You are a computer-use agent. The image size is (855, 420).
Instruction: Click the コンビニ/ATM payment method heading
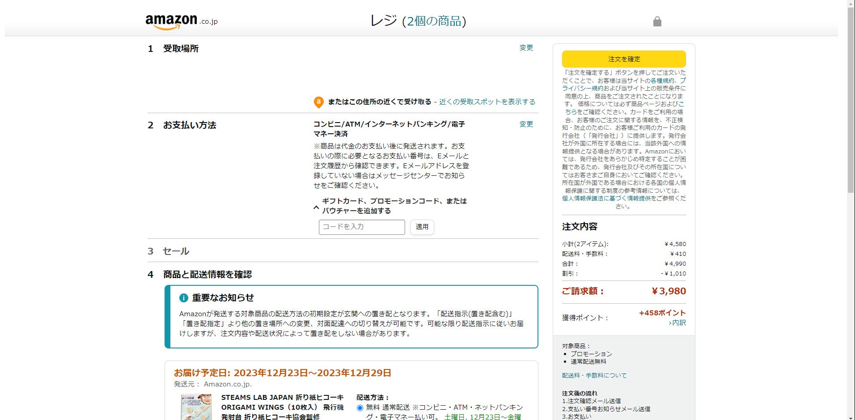click(x=389, y=129)
